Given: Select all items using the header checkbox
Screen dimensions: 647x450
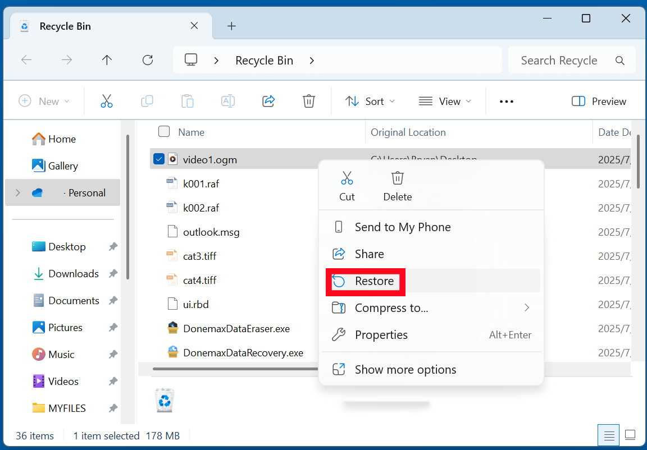Looking at the screenshot, I should pyautogui.click(x=163, y=131).
